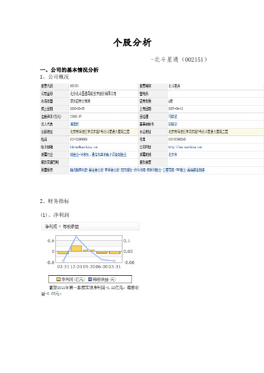Click the subheading (1)、净利润

55,215
